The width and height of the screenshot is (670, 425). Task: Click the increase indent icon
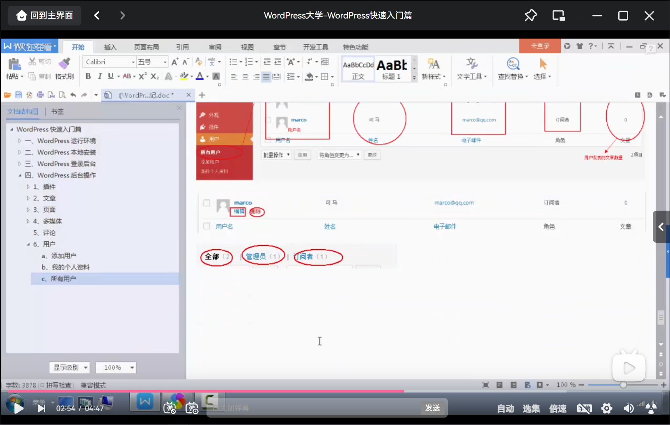point(278,62)
